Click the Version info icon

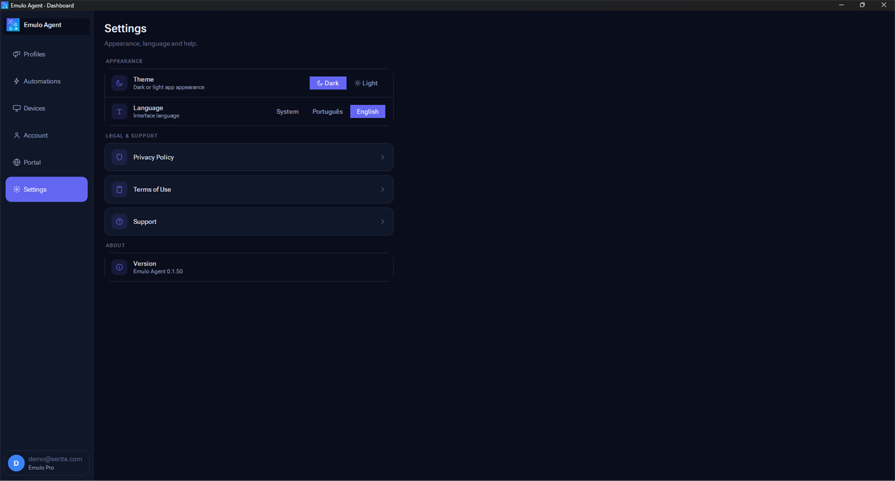119,267
